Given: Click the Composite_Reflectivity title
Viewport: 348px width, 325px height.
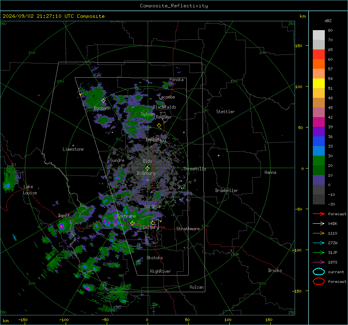Looking at the screenshot, I should (x=174, y=6).
